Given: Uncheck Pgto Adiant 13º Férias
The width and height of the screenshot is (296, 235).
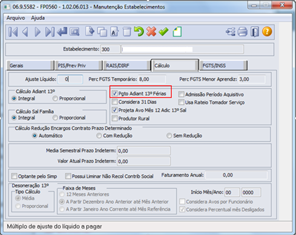Looking at the screenshot, I should (x=115, y=94).
